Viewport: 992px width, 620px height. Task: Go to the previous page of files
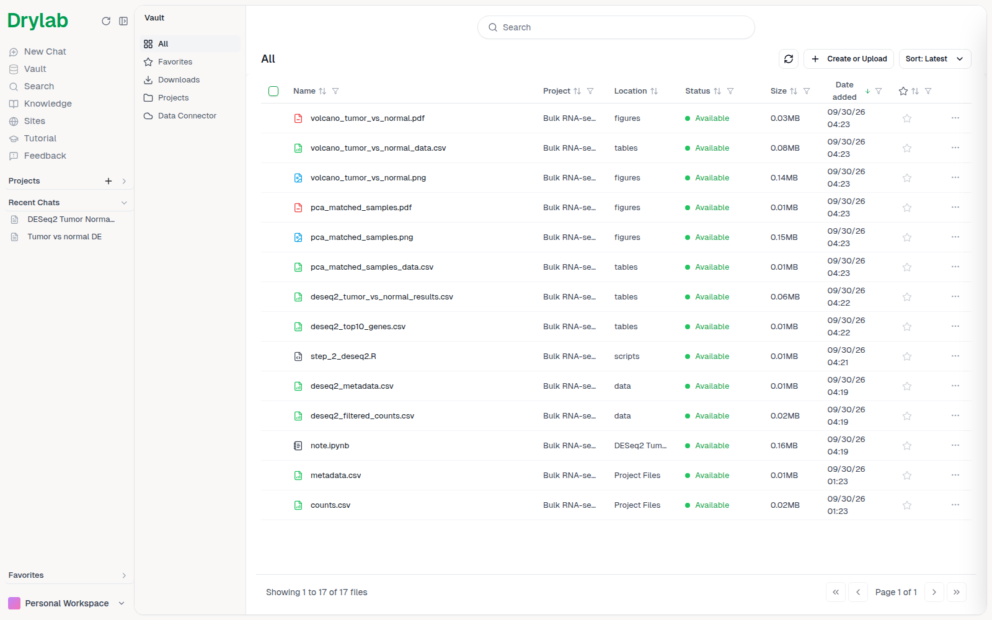pos(858,592)
